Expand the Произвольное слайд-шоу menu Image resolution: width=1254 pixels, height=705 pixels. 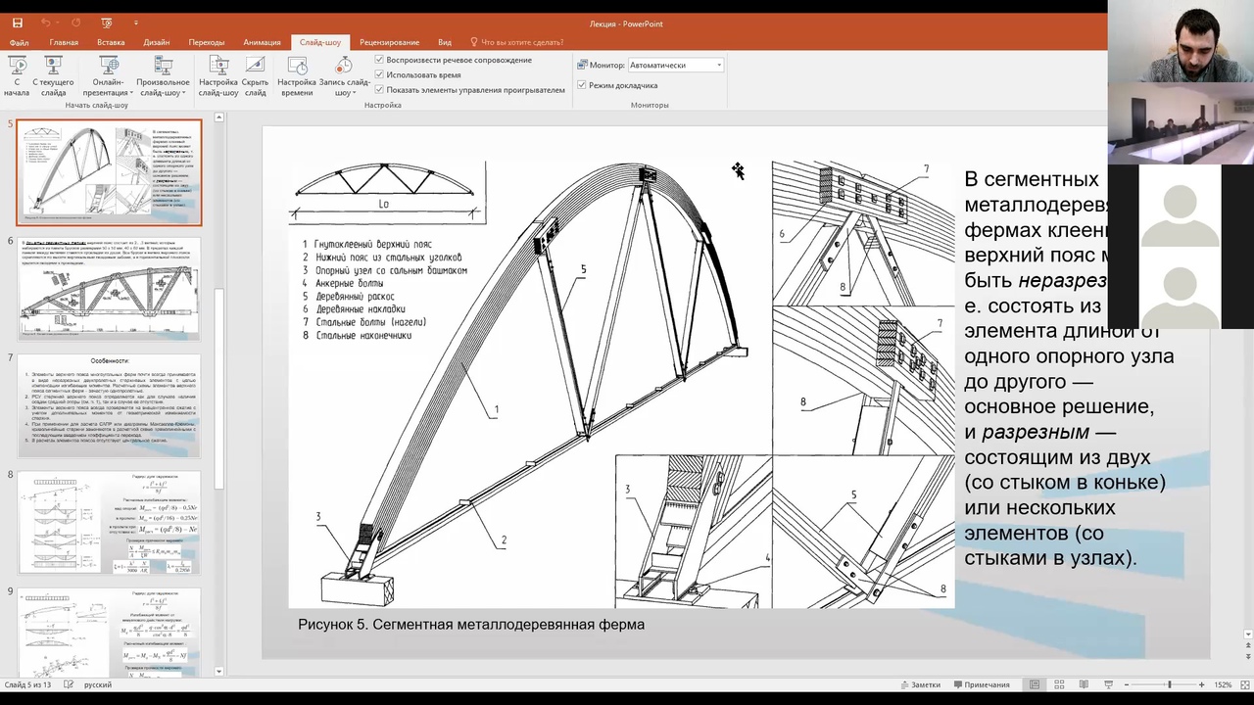point(163,76)
